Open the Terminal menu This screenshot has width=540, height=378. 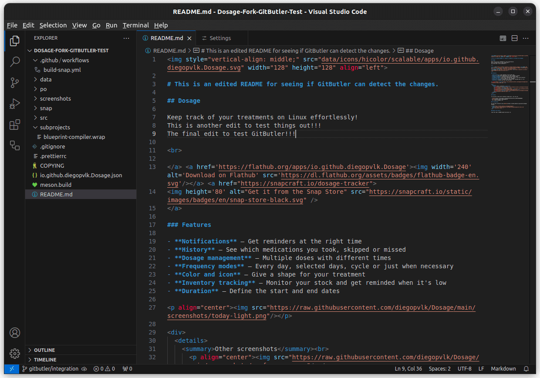tap(135, 25)
